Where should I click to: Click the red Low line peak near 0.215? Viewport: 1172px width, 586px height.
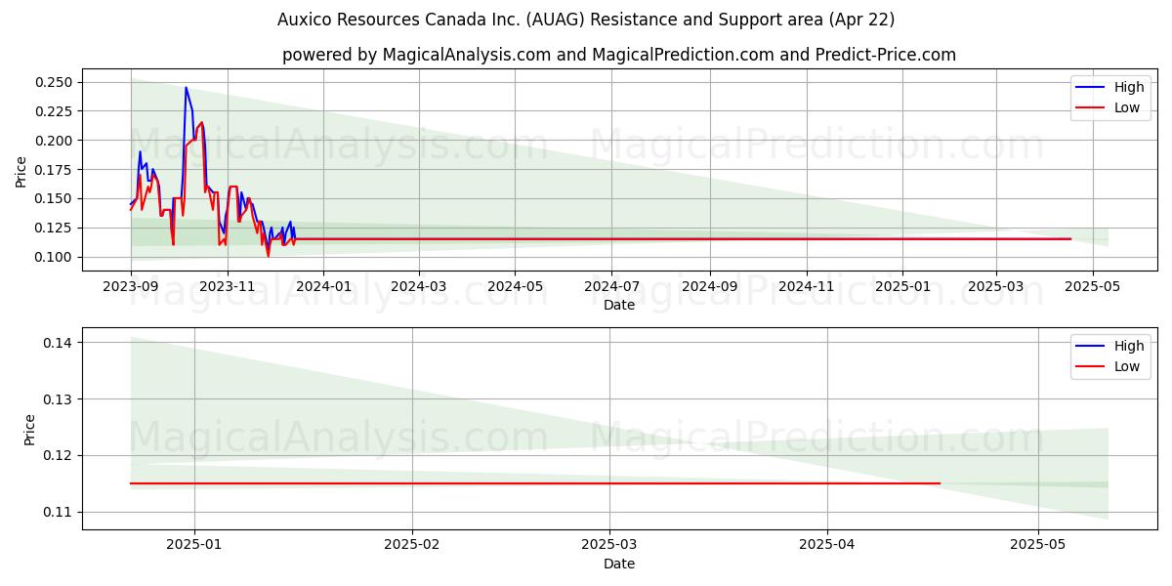pos(201,123)
